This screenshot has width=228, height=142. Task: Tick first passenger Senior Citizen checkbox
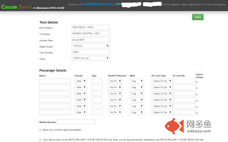pos(197,82)
